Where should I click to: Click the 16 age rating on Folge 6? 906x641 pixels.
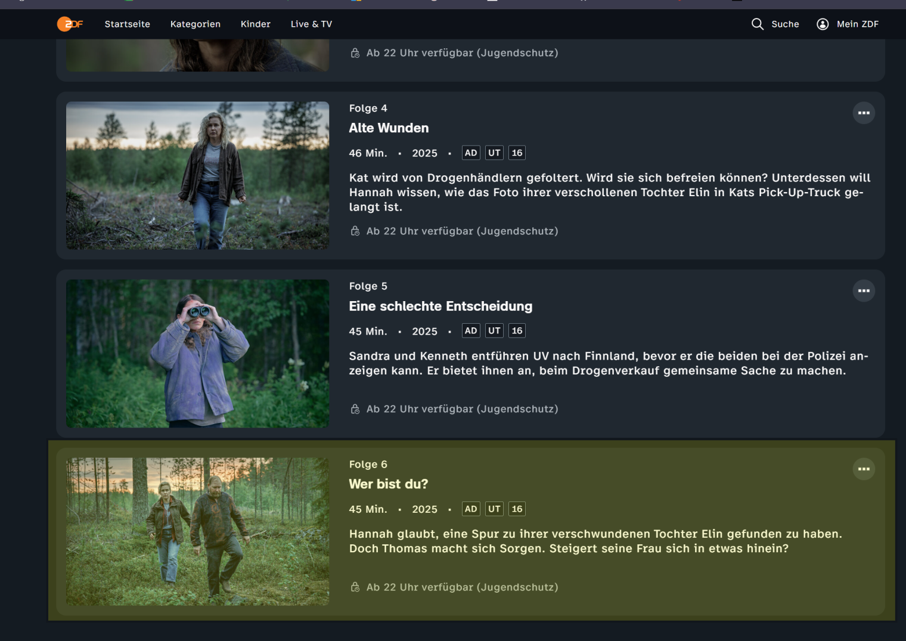pos(517,509)
